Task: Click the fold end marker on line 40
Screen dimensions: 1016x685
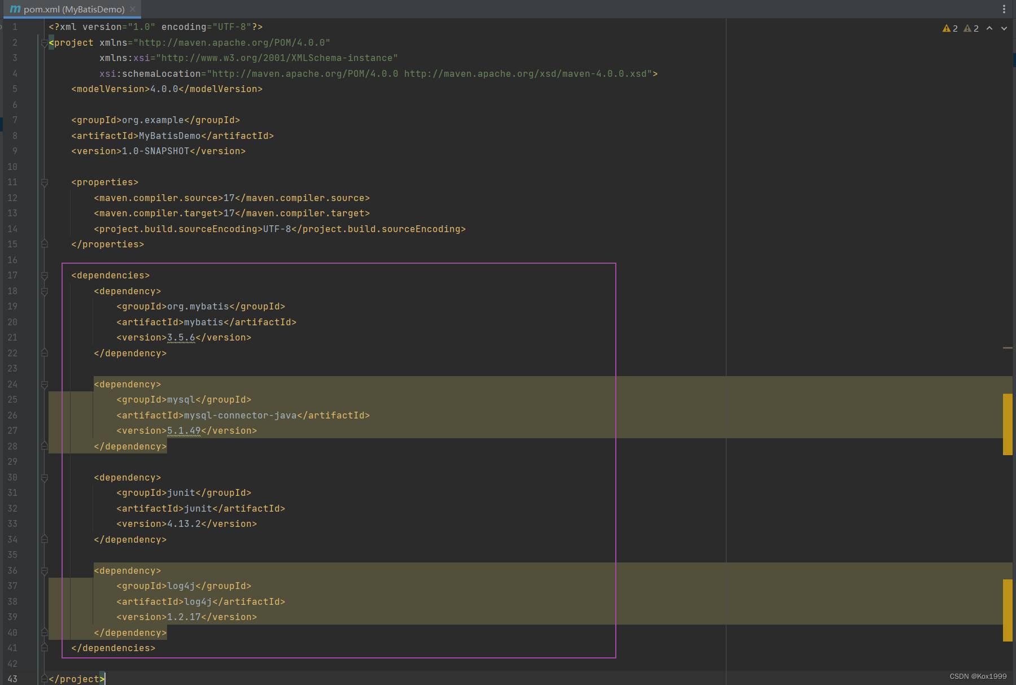Action: (44, 632)
